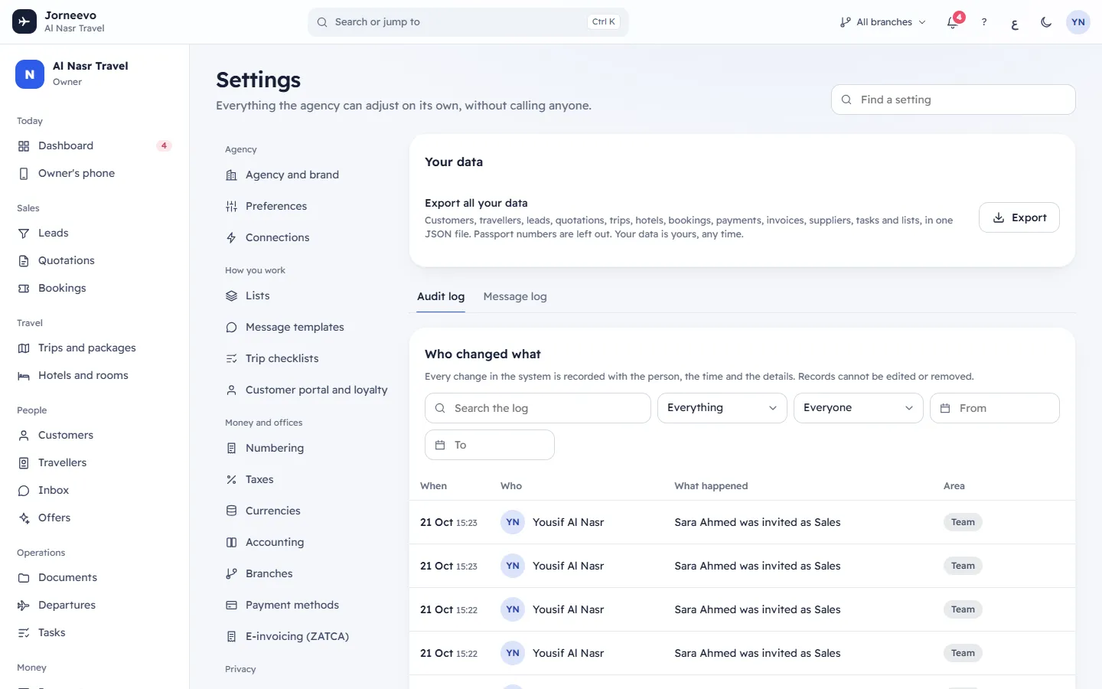
Task: Go to Owner's phone
Action: tap(95, 173)
